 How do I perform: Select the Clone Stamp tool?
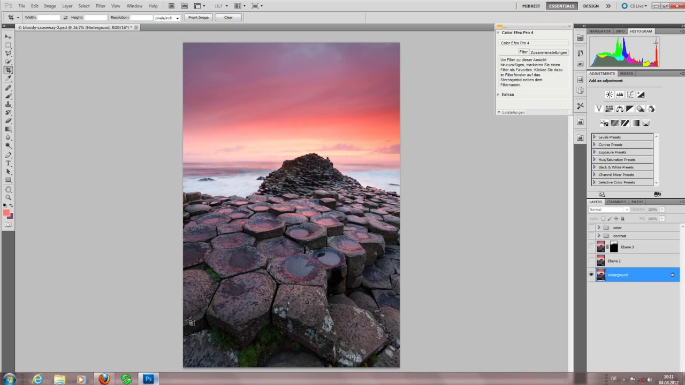8,104
